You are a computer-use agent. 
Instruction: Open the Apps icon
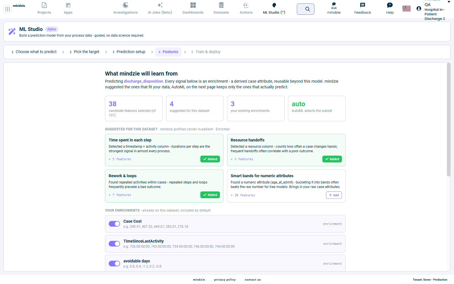point(68,5)
